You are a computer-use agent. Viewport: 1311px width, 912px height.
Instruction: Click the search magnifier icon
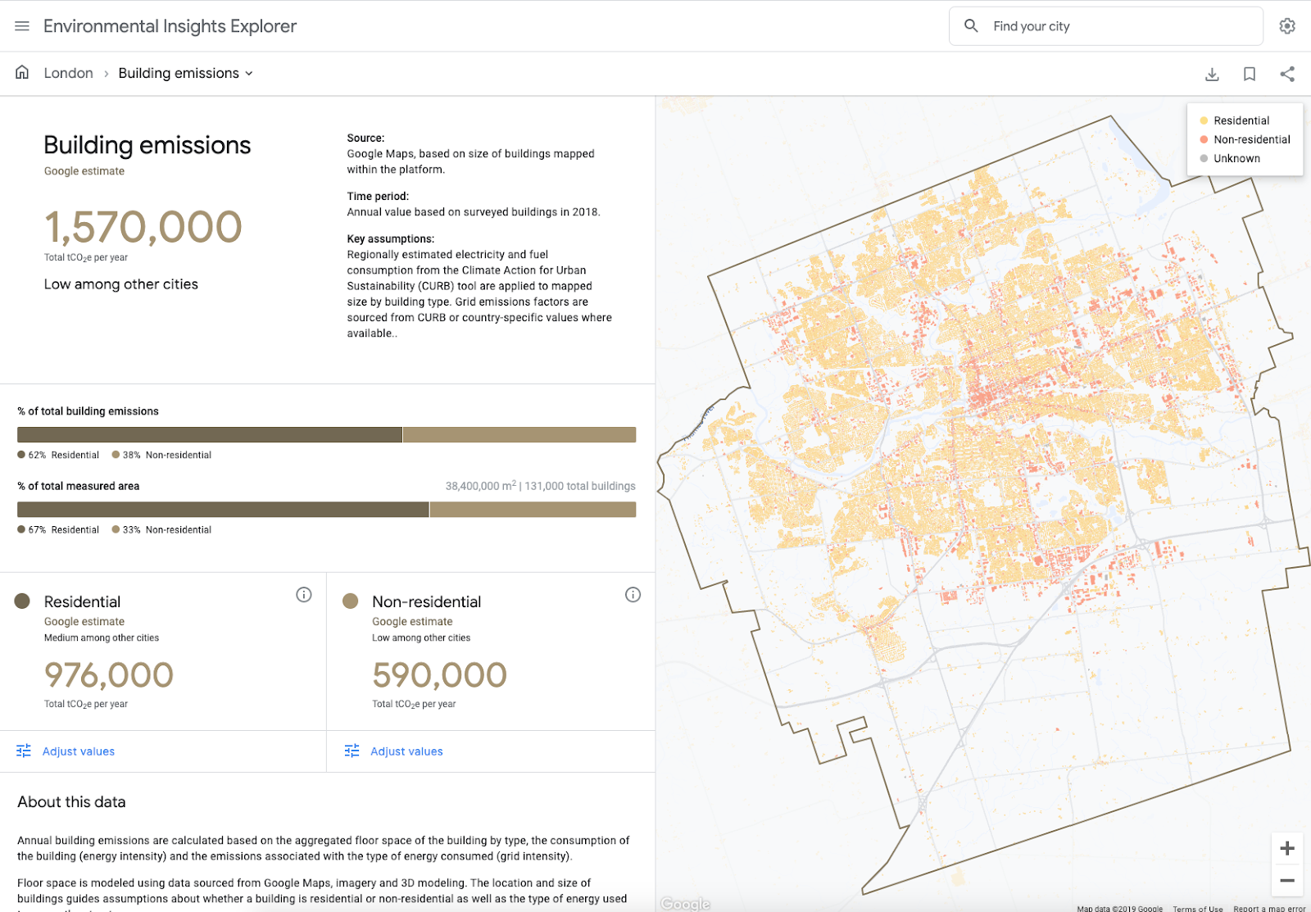coord(971,26)
